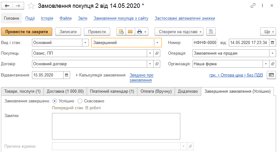Screen dimensions: 277x152
Task: Click the document report icon button
Action: tap(211, 32)
